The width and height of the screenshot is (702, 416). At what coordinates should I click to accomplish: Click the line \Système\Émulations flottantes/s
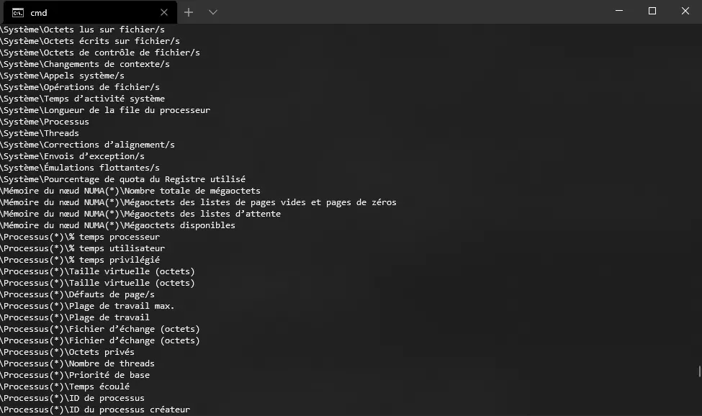[x=80, y=168]
